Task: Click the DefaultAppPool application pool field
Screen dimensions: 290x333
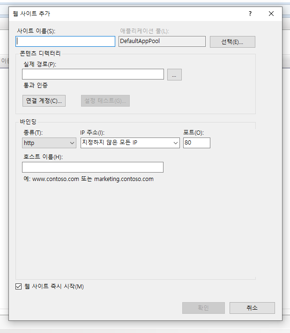Action: tap(162, 42)
